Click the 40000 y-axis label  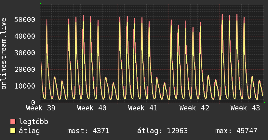(x=25, y=36)
